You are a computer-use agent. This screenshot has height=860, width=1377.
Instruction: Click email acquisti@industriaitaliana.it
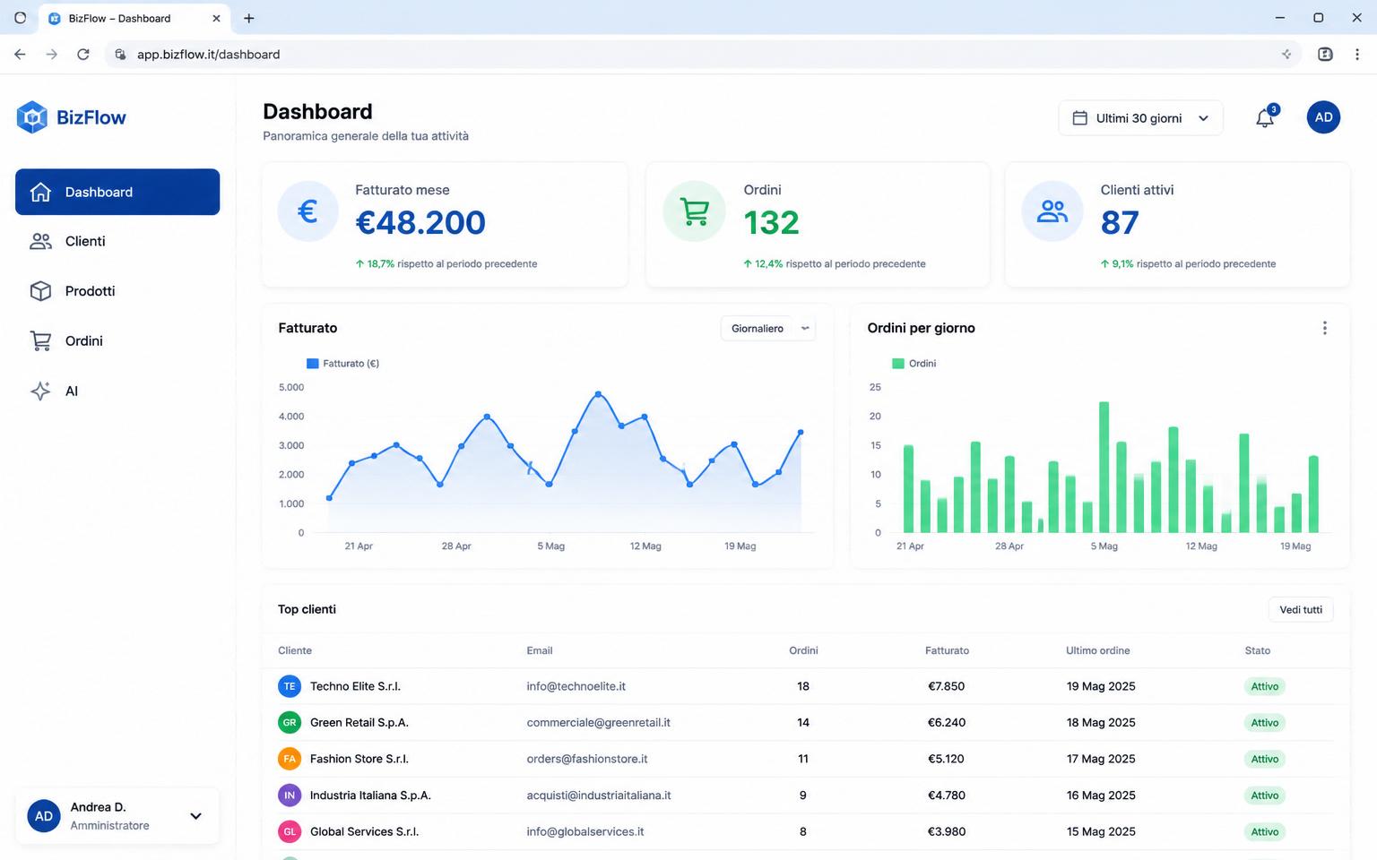[x=599, y=795]
